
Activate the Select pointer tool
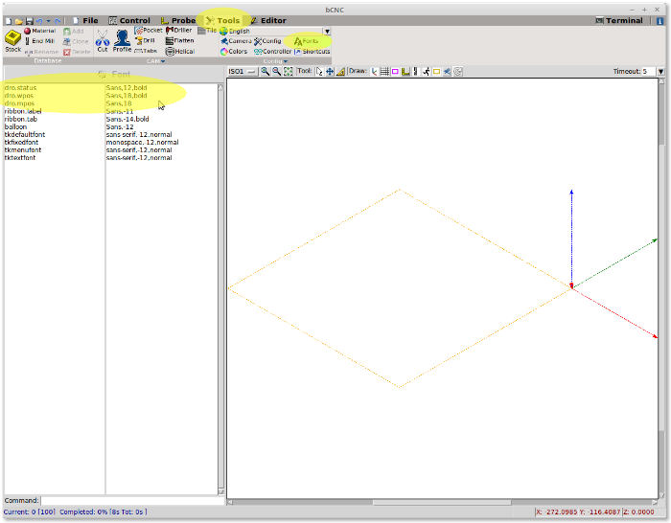click(x=319, y=72)
